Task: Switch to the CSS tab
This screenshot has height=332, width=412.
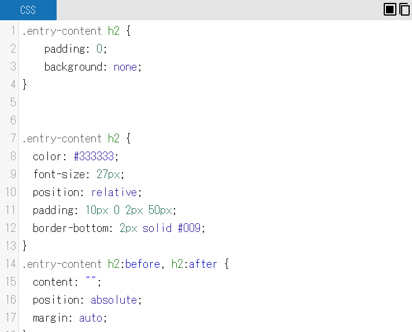Action: (x=28, y=10)
